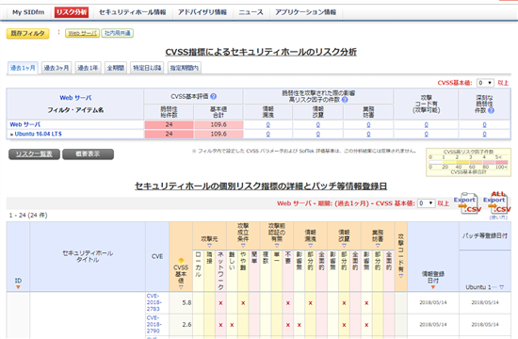Open filter triangle under 情報漏洩 table header
The height and width of the screenshot is (339, 518).
pyautogui.click(x=310, y=246)
